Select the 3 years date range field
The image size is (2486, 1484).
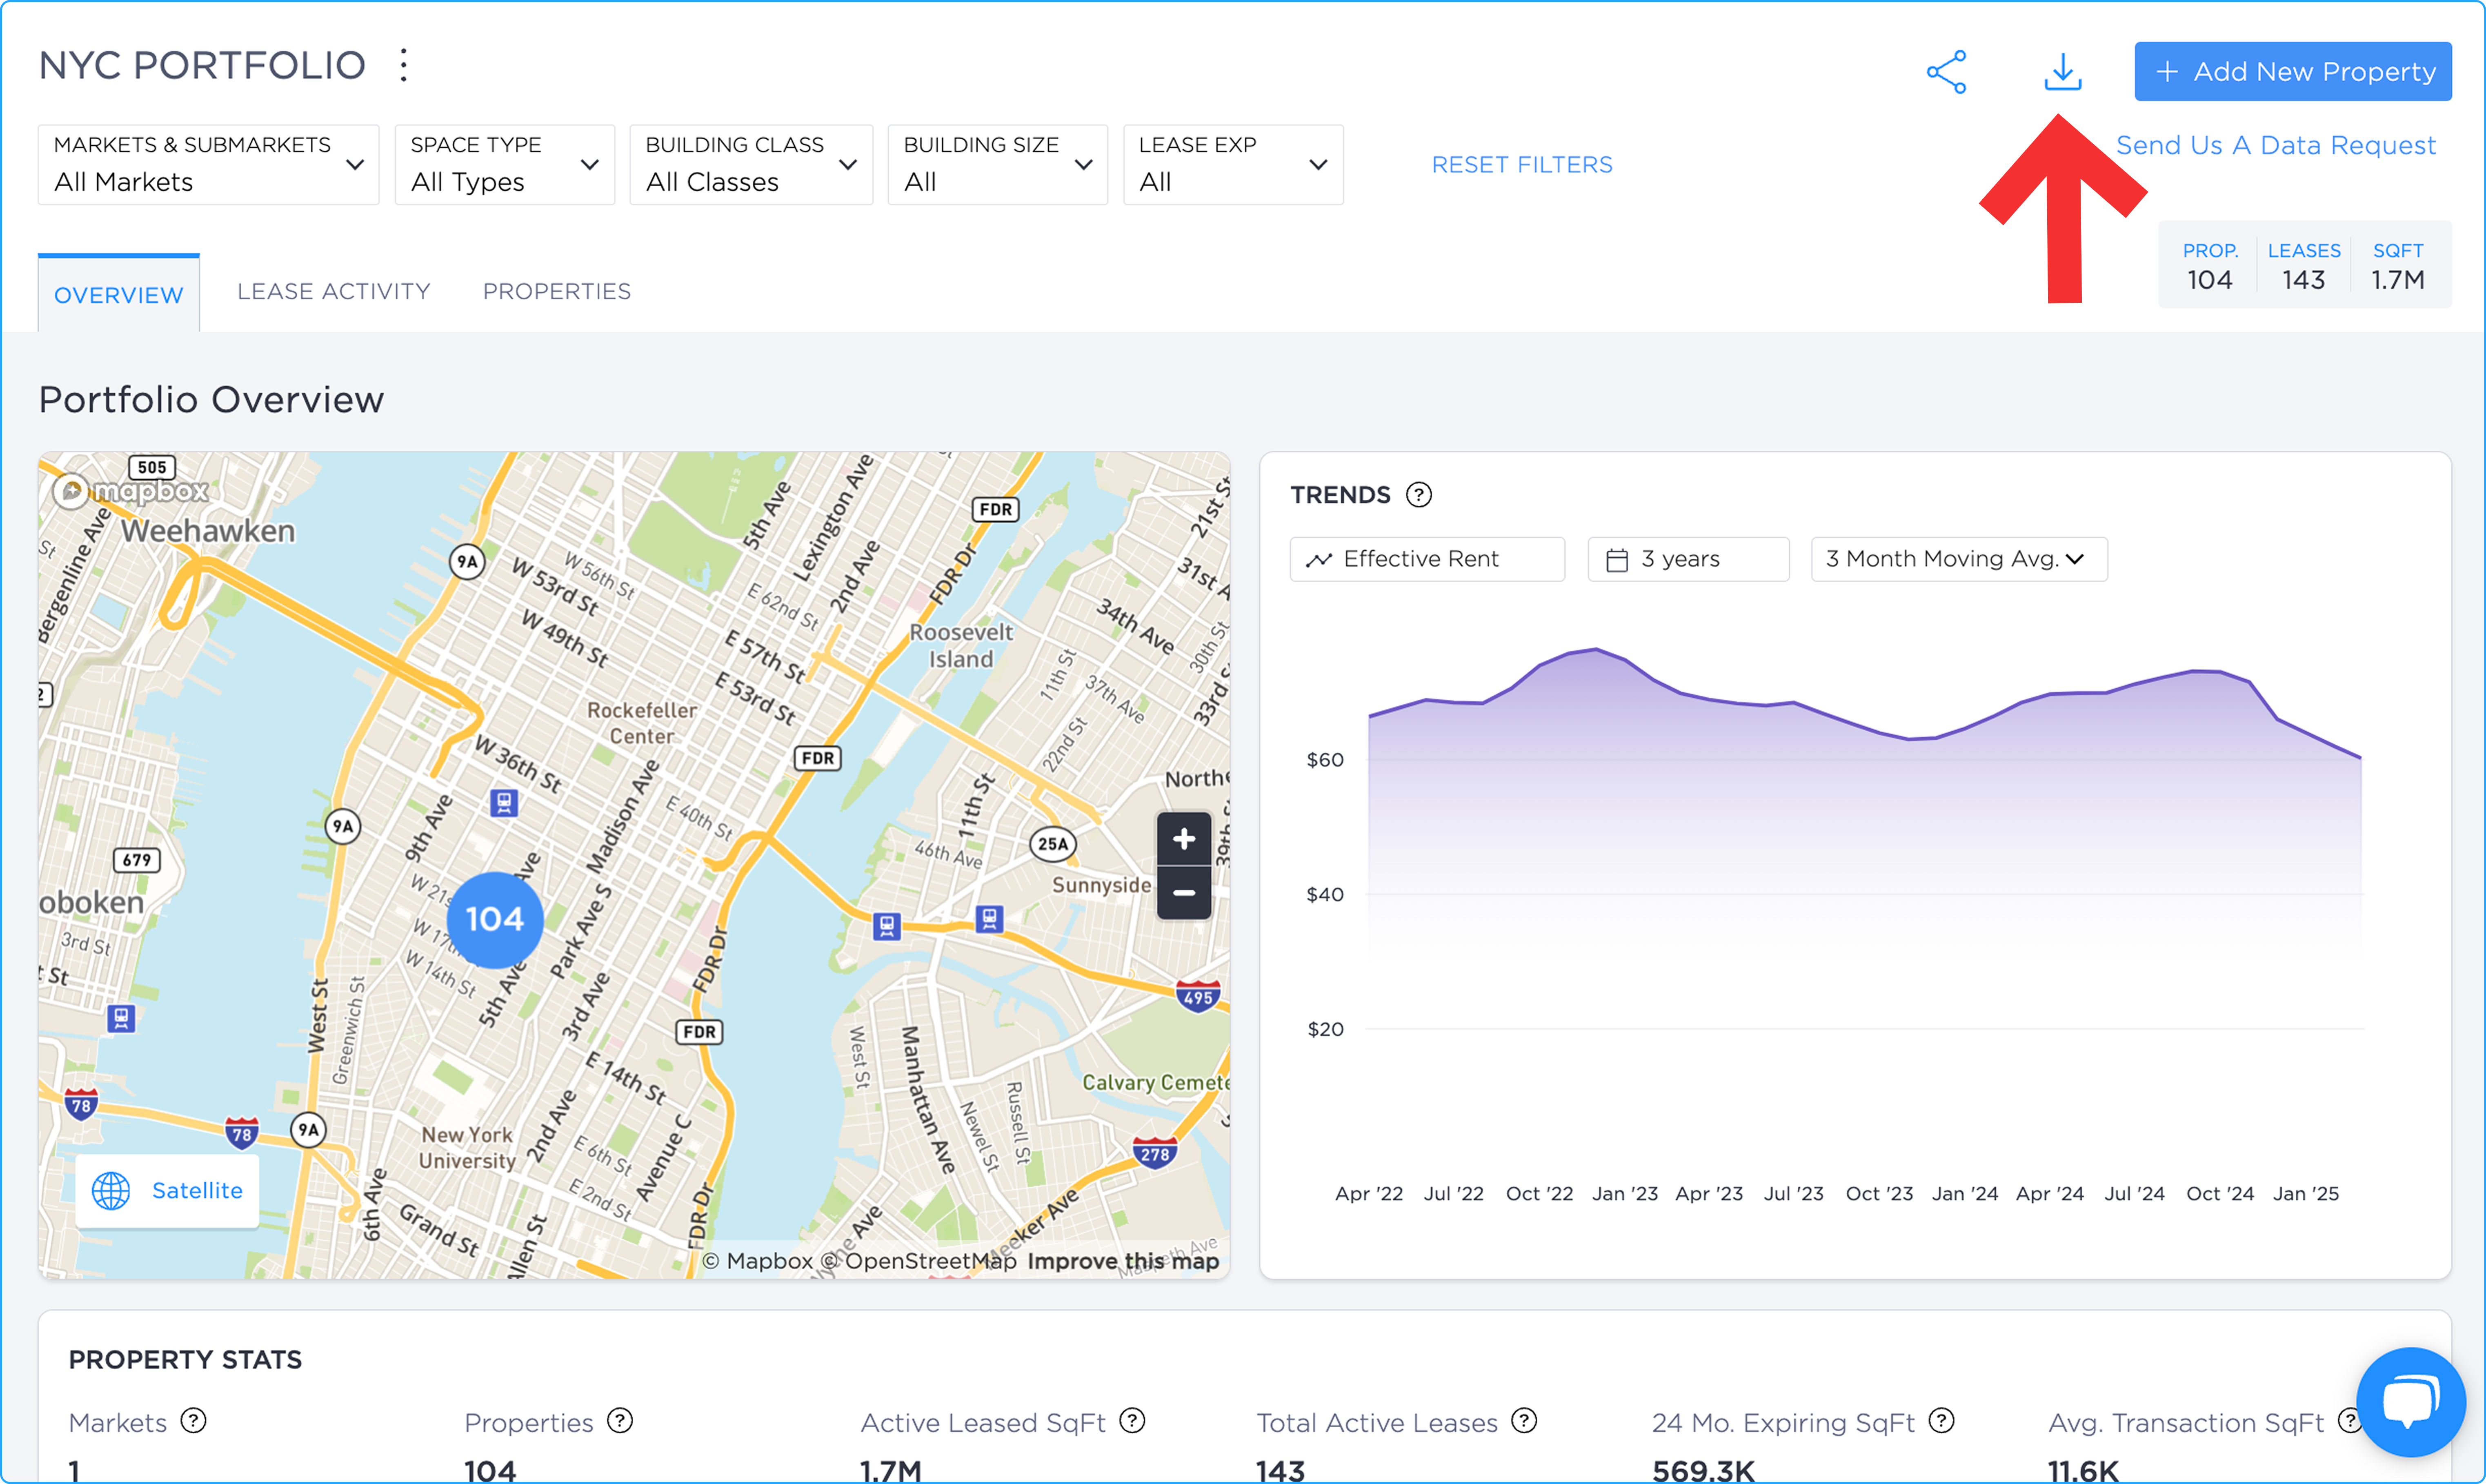point(1687,559)
